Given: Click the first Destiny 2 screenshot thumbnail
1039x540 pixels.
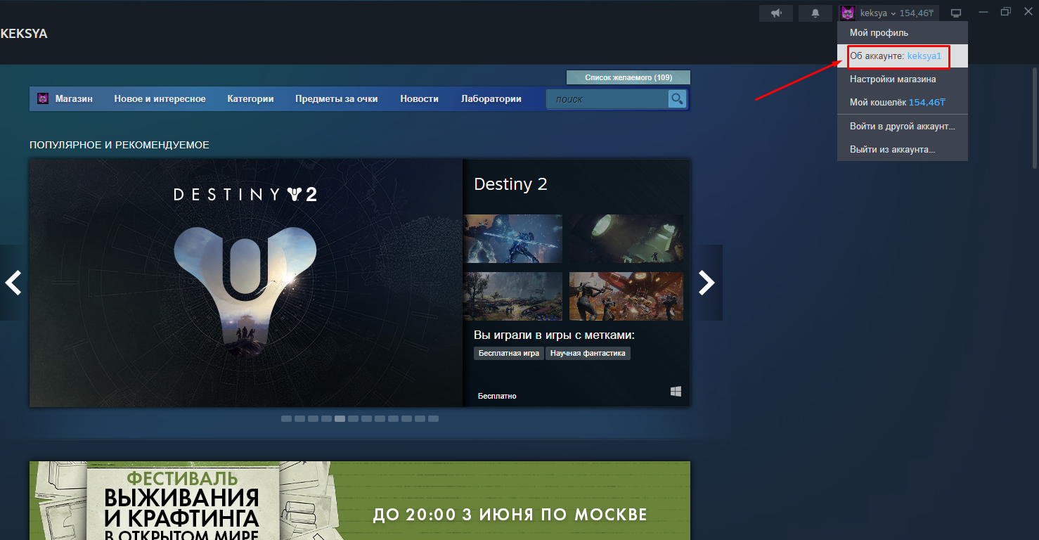Looking at the screenshot, I should click(513, 238).
